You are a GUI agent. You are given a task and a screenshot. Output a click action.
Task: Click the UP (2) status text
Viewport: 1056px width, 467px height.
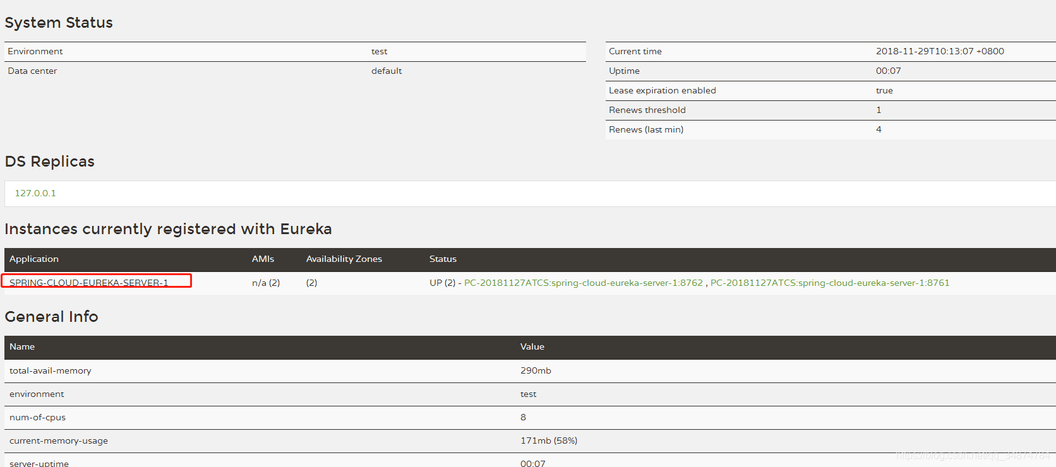click(x=442, y=283)
